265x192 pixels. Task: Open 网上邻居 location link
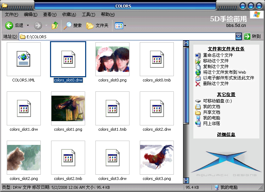[x=211, y=124]
